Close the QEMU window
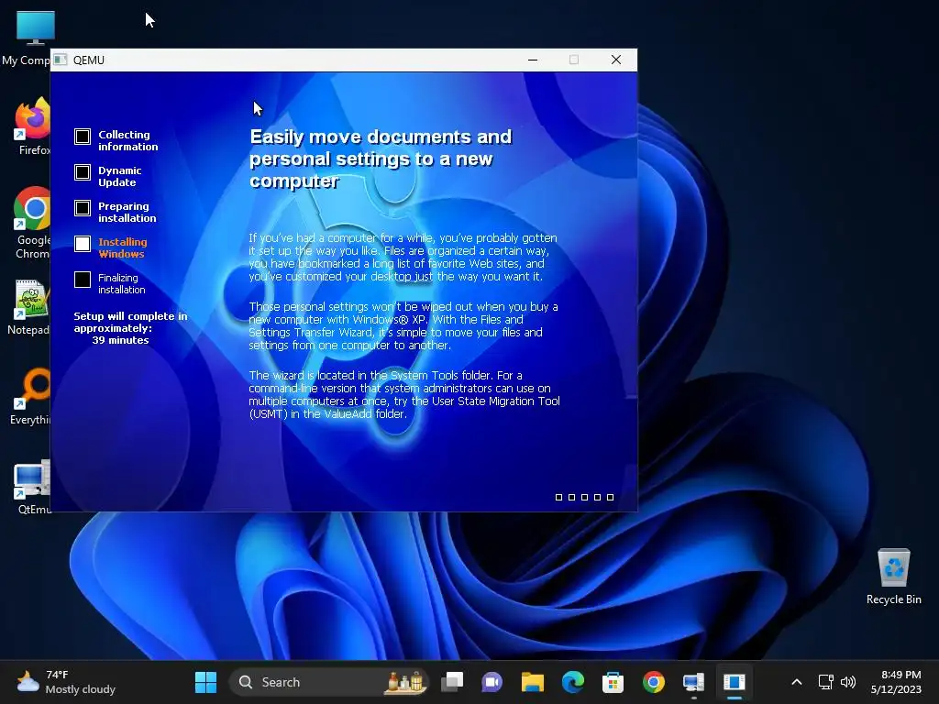Viewport: 939px width, 704px height. point(615,60)
